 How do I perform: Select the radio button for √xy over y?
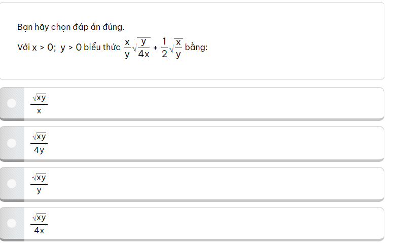pos(12,183)
